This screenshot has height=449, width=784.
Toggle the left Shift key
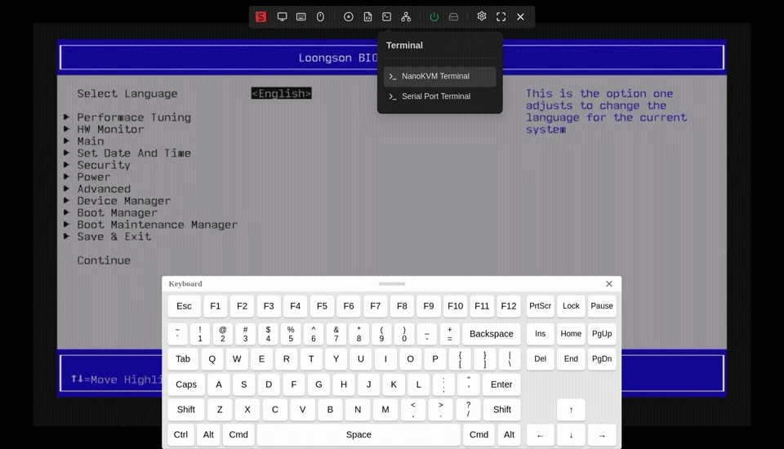(x=186, y=410)
